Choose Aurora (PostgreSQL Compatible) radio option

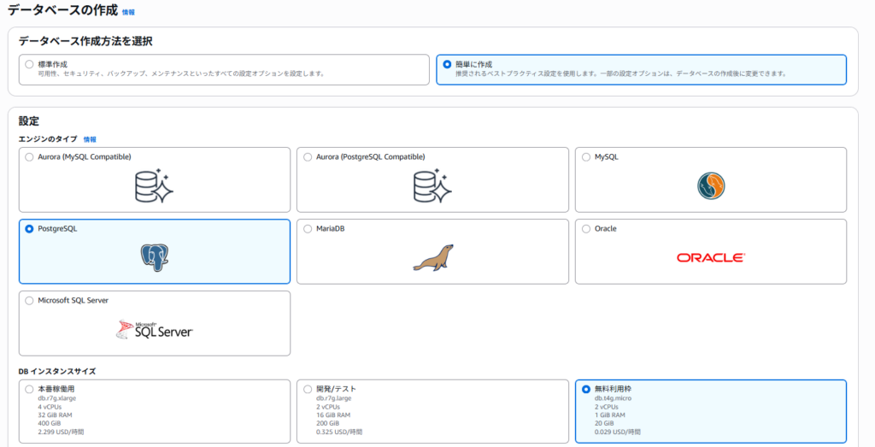tap(308, 157)
